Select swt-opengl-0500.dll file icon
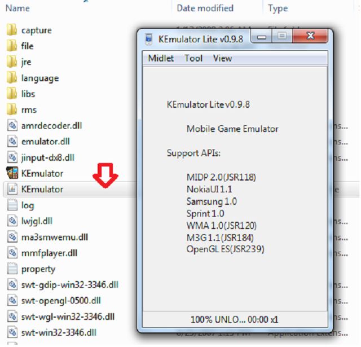 point(12,301)
